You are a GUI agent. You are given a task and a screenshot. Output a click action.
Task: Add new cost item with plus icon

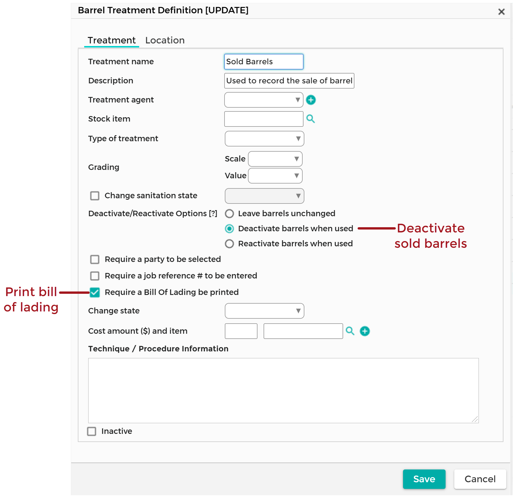[x=365, y=331]
